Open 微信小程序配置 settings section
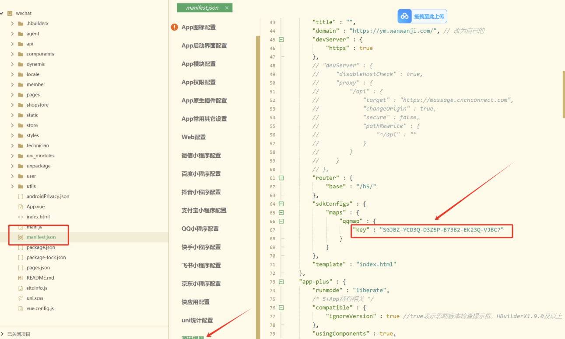 click(x=201, y=156)
